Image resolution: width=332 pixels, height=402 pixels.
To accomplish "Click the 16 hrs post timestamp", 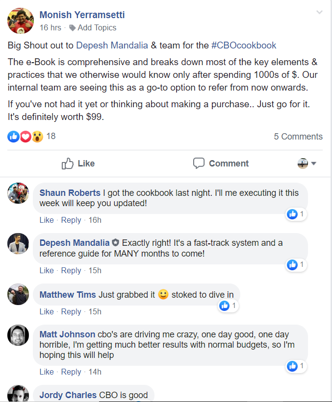I will coord(50,28).
